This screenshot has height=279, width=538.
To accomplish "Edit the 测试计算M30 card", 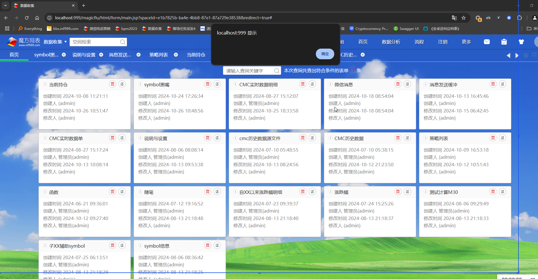I will point(503,192).
